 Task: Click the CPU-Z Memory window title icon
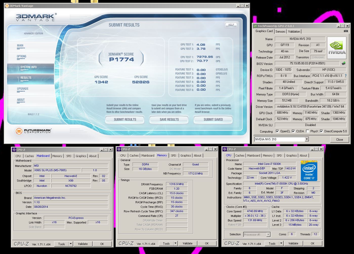tap(119, 149)
